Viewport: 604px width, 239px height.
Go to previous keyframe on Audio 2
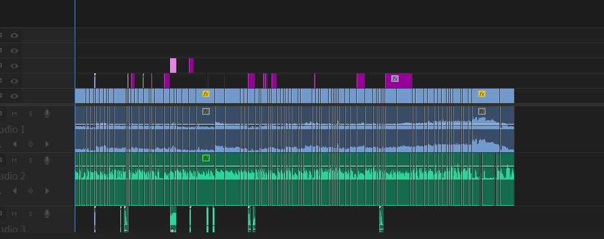(15, 190)
